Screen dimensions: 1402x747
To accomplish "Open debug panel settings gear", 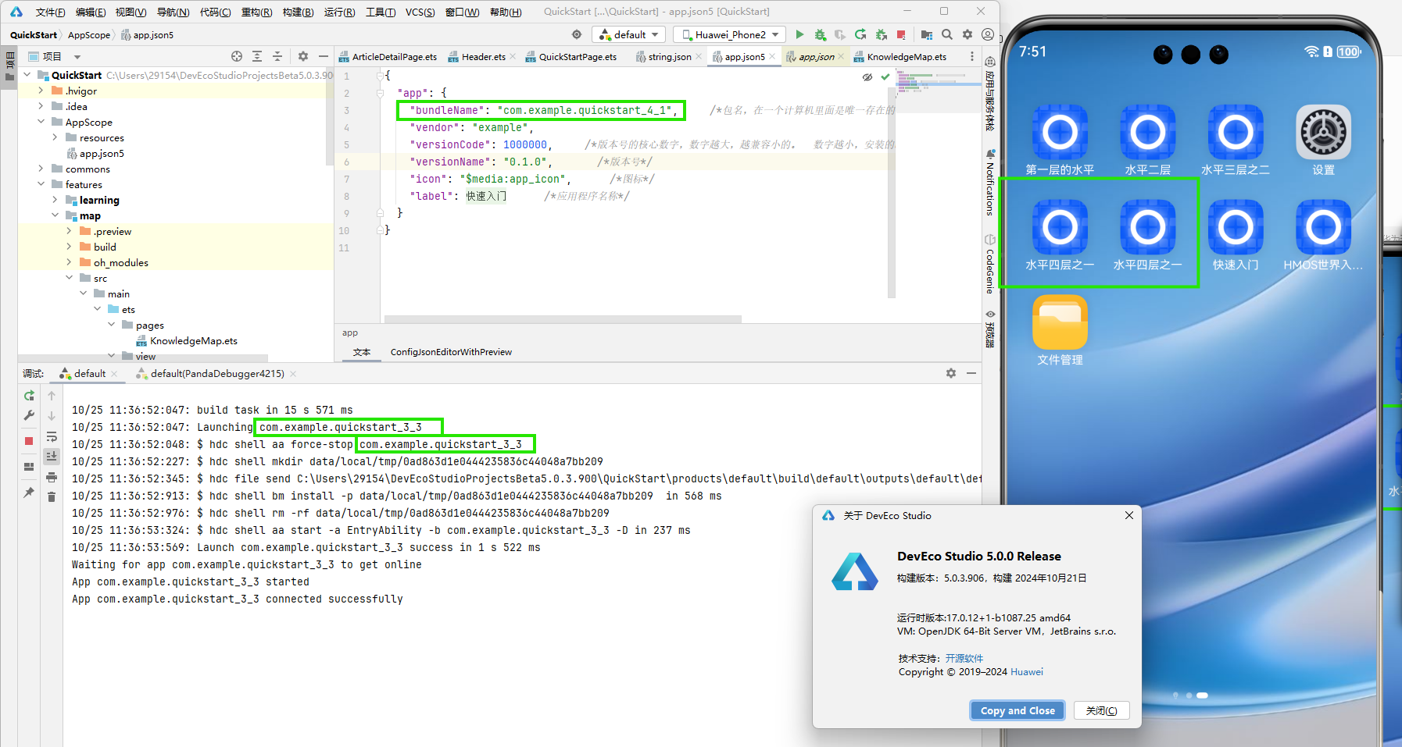I will (951, 373).
